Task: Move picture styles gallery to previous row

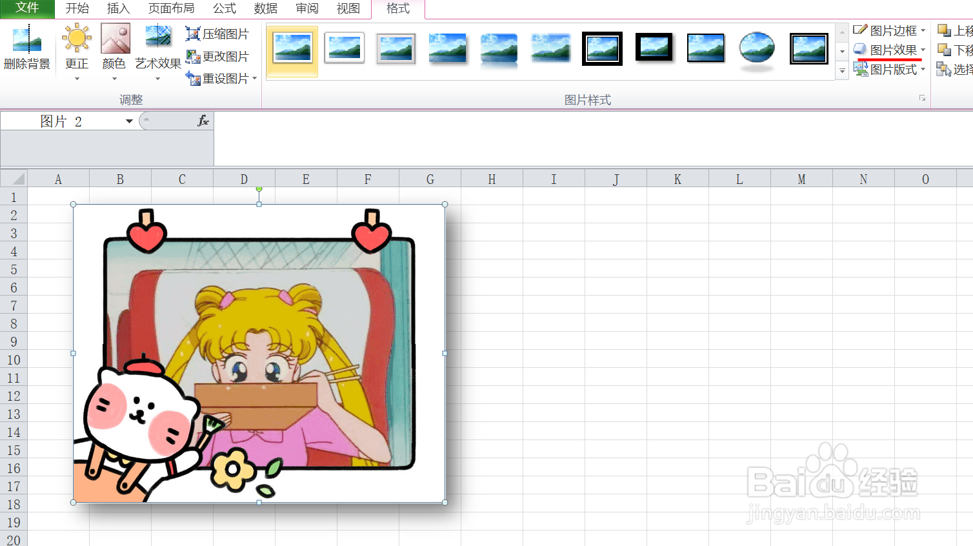Action: click(x=842, y=32)
